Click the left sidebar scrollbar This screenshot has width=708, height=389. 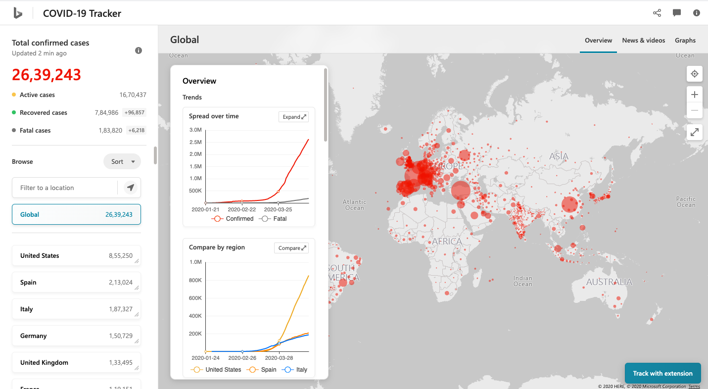click(x=155, y=155)
